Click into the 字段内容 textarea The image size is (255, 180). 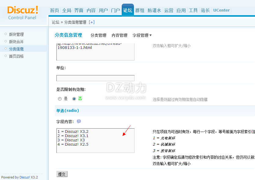point(95,140)
